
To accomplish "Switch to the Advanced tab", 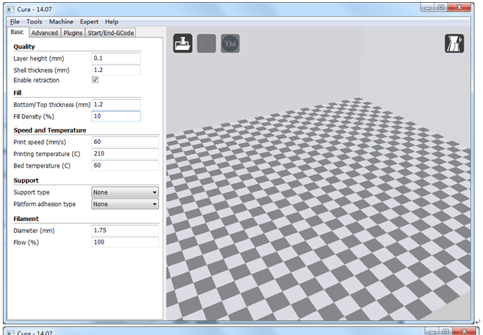I will pyautogui.click(x=45, y=33).
